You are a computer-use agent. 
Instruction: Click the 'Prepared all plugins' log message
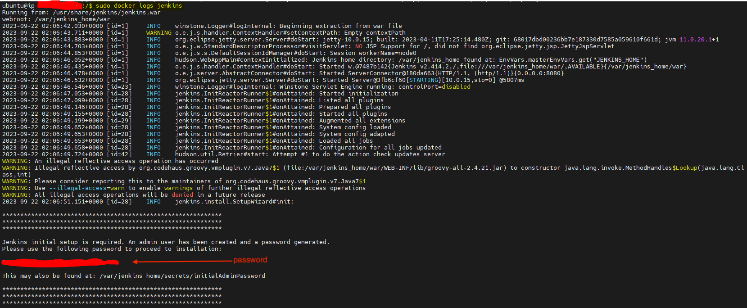(355, 107)
